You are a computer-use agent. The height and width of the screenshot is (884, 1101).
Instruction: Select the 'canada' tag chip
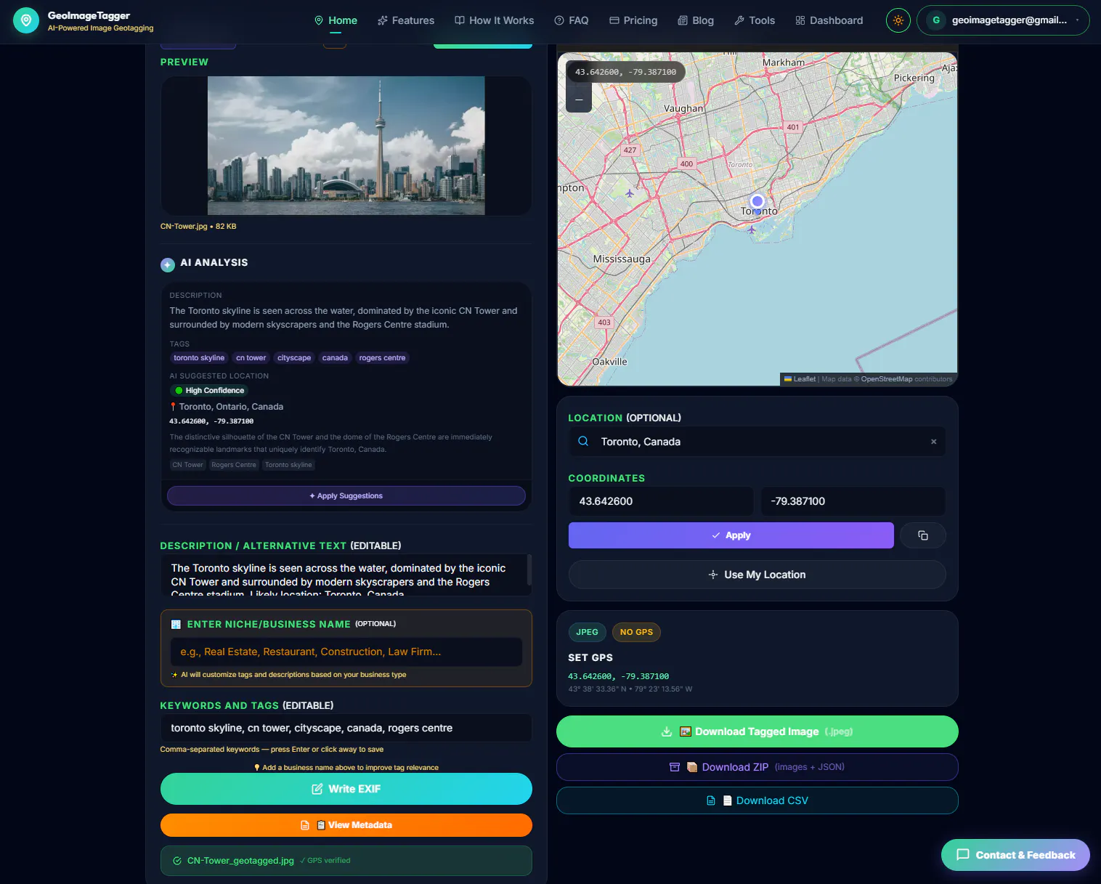click(x=335, y=358)
